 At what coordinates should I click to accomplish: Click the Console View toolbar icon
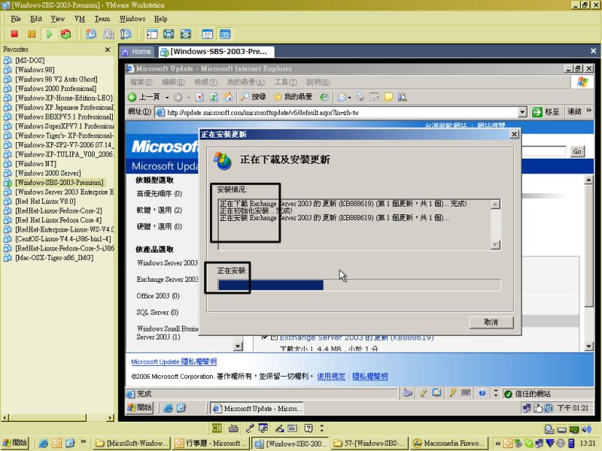[225, 34]
